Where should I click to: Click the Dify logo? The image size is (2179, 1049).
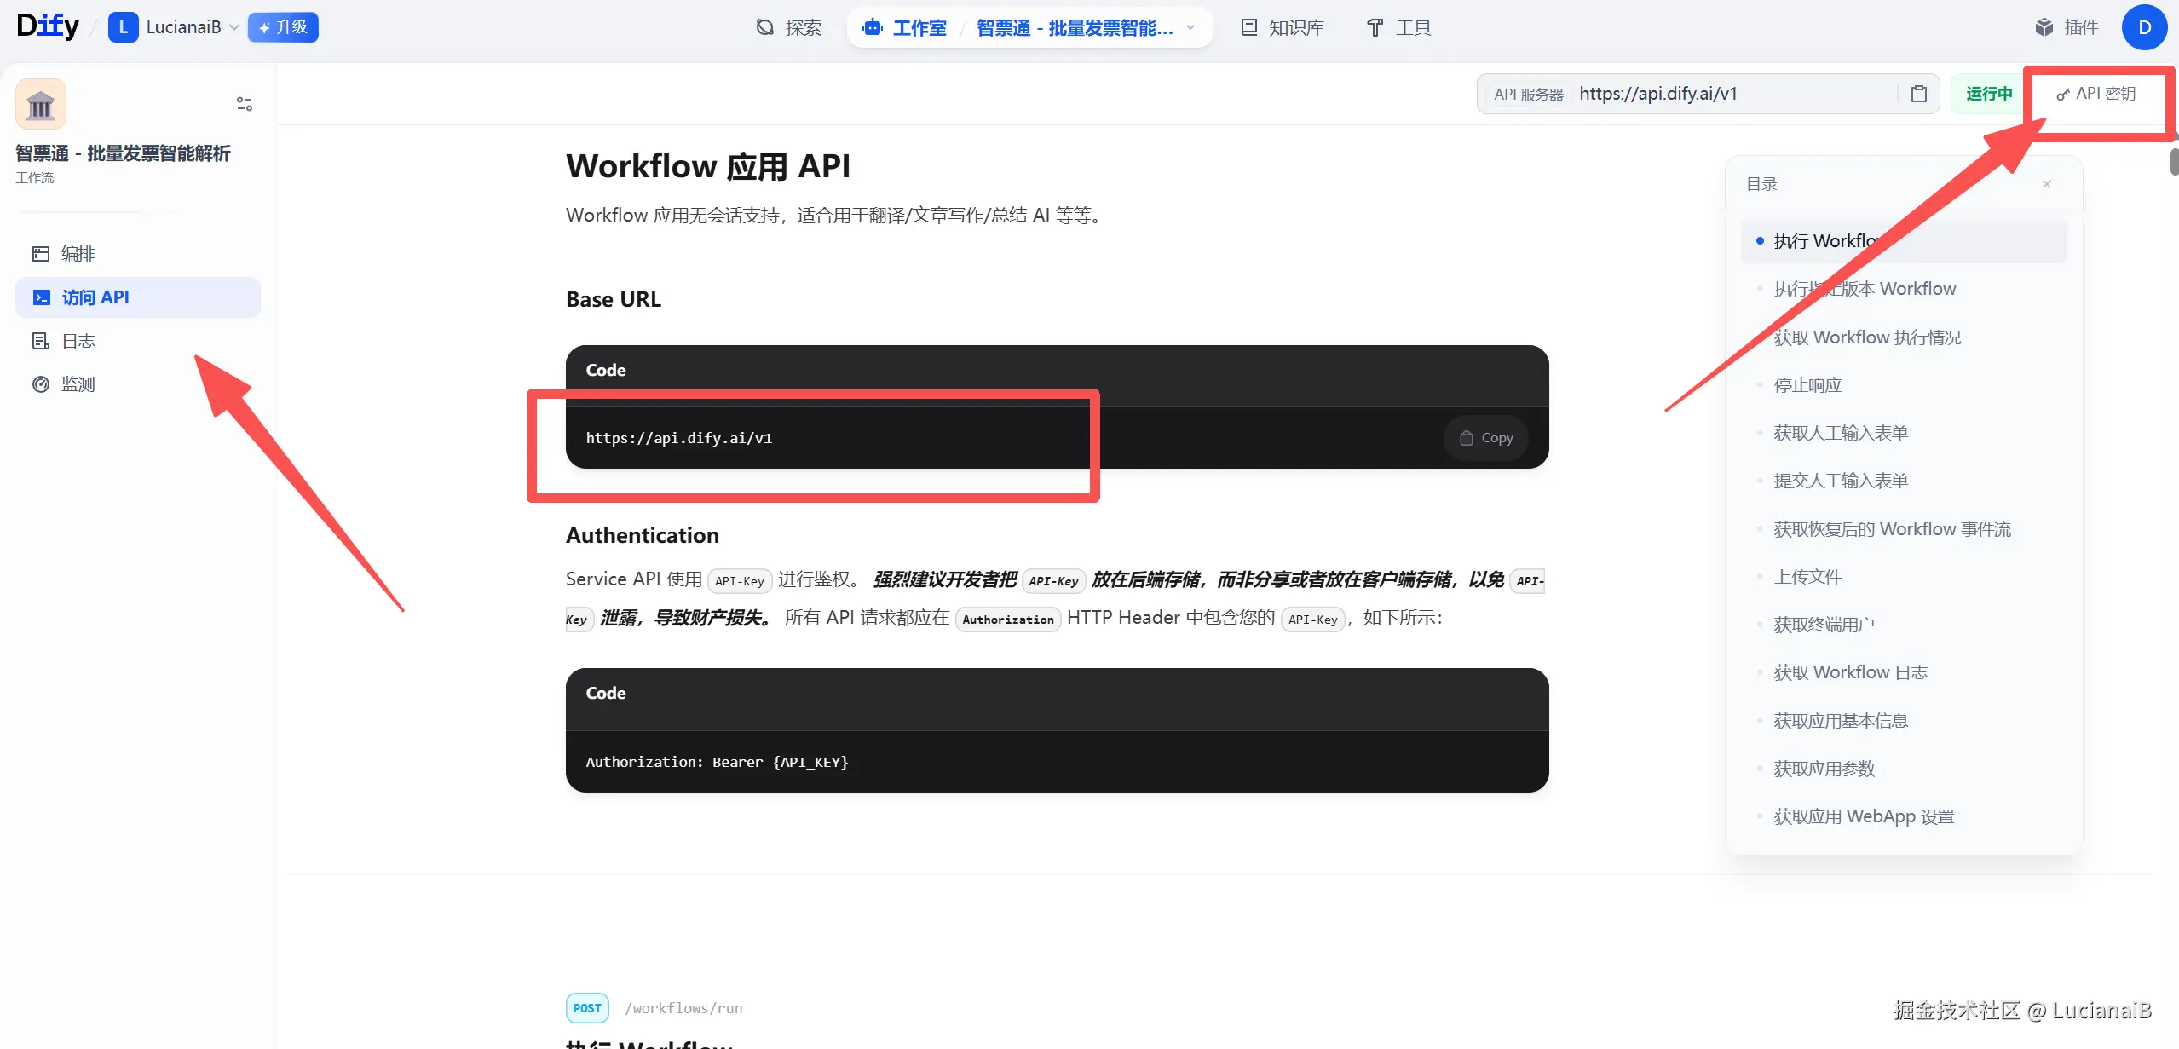click(48, 26)
